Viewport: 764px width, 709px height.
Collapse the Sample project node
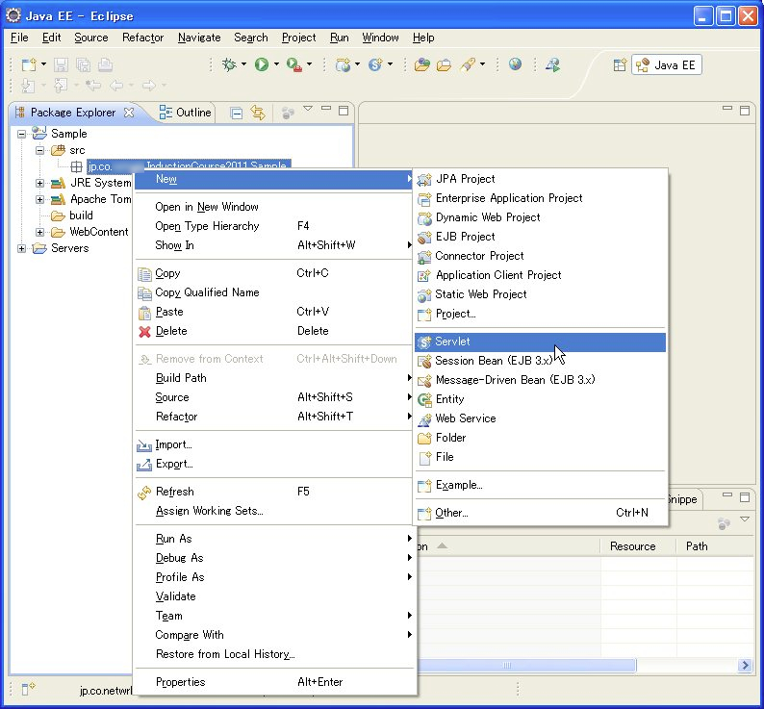tap(21, 134)
